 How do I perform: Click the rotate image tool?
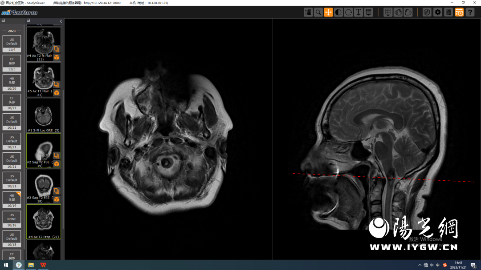(x=348, y=12)
